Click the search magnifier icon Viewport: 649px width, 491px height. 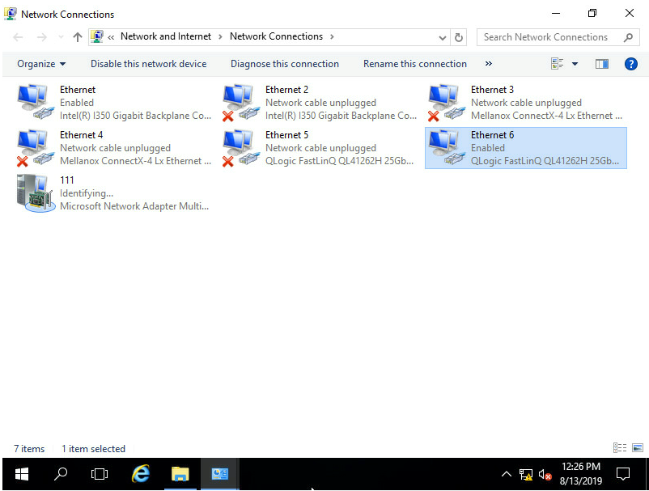[x=628, y=37]
